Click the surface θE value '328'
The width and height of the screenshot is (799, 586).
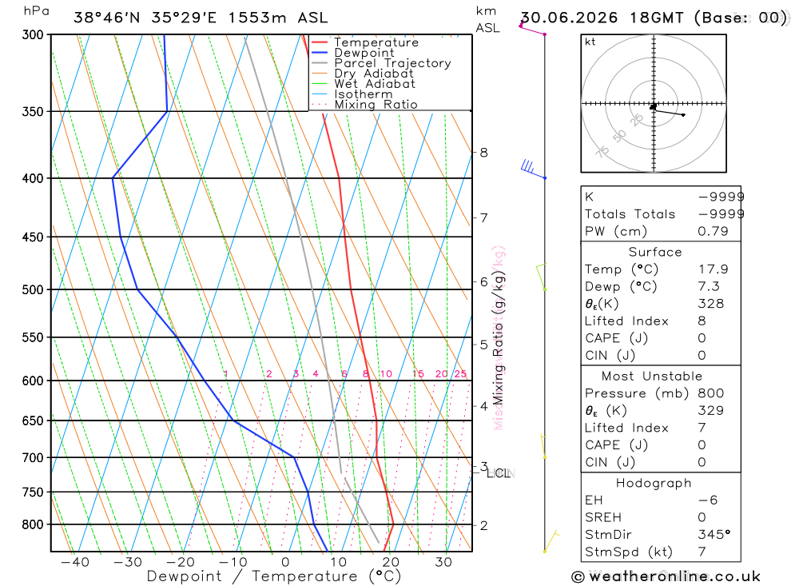[711, 304]
